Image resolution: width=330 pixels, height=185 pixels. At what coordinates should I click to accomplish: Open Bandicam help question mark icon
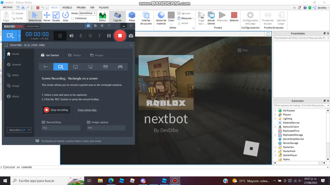click(x=109, y=26)
